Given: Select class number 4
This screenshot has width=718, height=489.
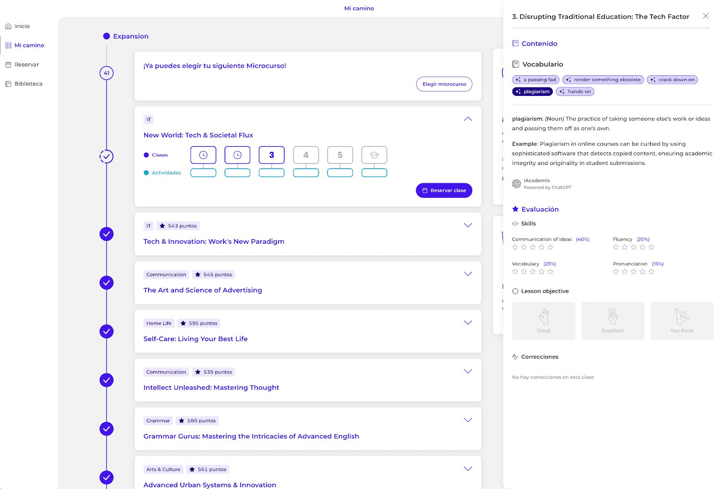Looking at the screenshot, I should [x=306, y=155].
